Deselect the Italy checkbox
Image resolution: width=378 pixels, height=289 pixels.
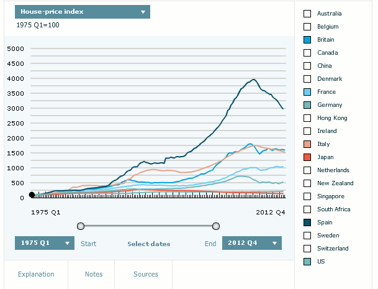[x=307, y=144]
